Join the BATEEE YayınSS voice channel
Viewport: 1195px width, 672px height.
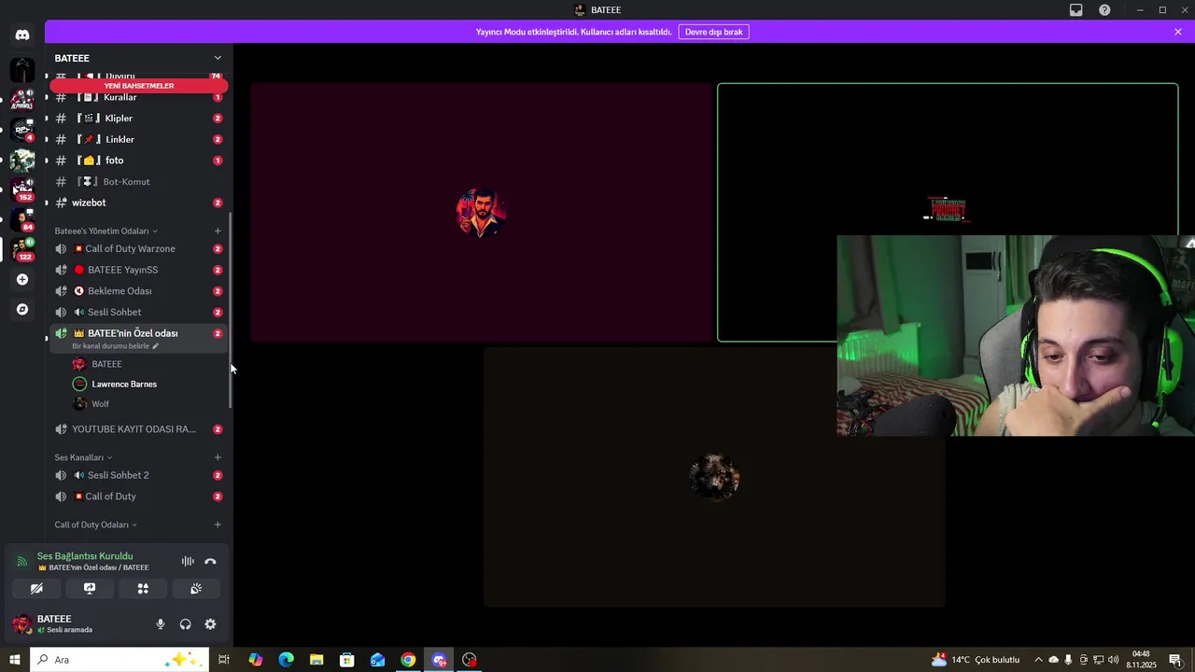click(x=138, y=270)
